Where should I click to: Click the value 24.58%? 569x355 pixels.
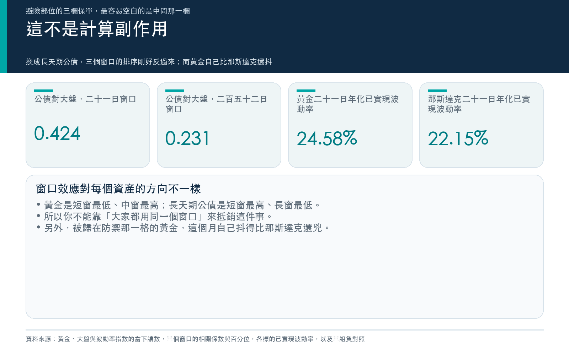tap(327, 138)
